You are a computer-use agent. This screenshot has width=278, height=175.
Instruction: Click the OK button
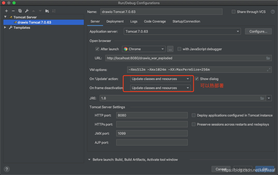pyautogui.click(x=265, y=169)
